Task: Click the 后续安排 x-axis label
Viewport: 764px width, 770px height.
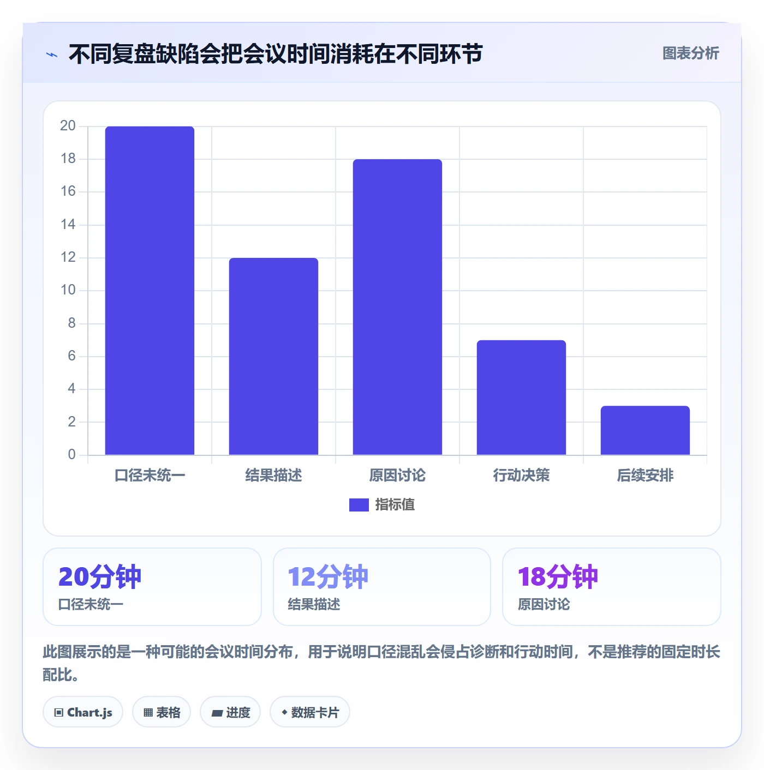Action: point(645,476)
